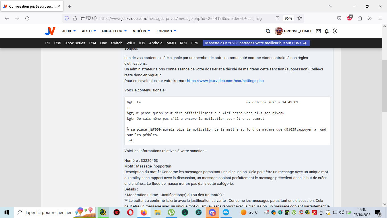Open the karma settings.php link
Viewport: 387px width, 218px height.
click(225, 81)
